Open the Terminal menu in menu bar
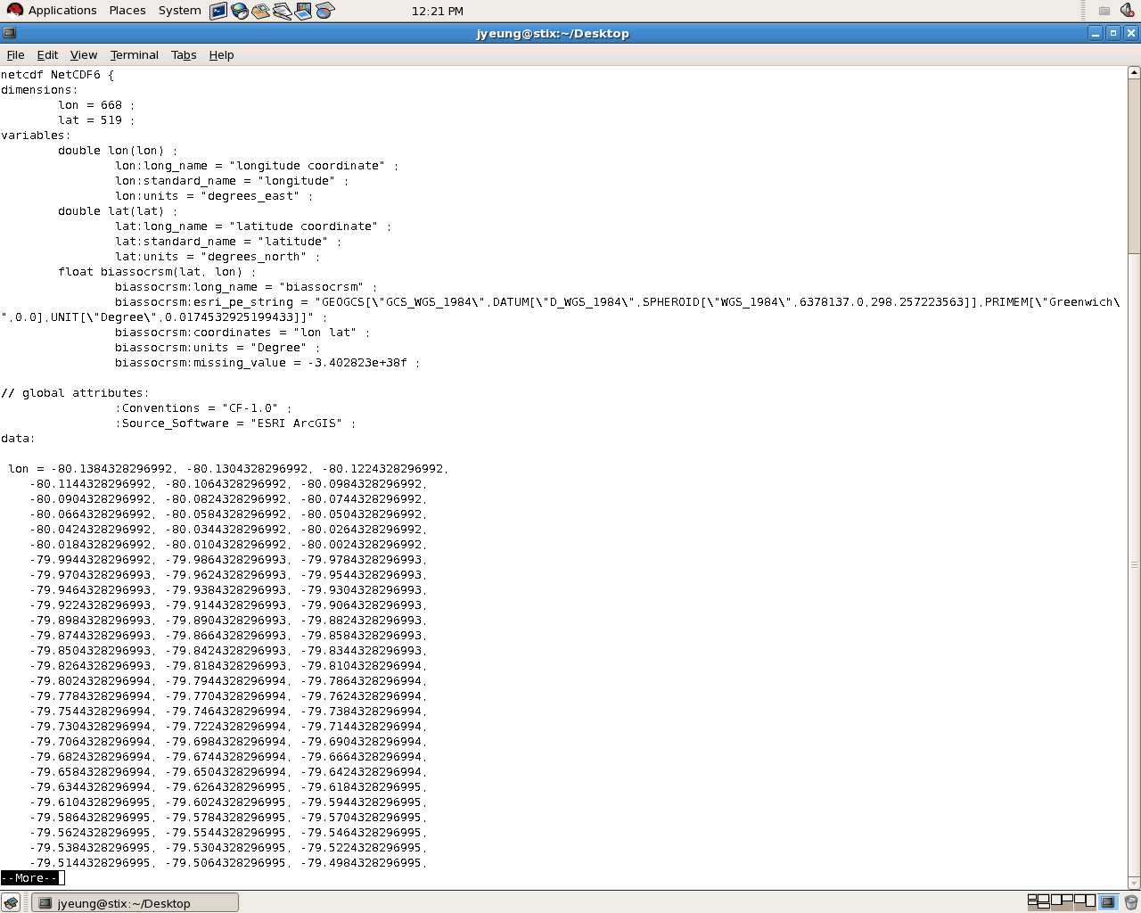Viewport: 1141px width, 913px height. pyautogui.click(x=134, y=54)
